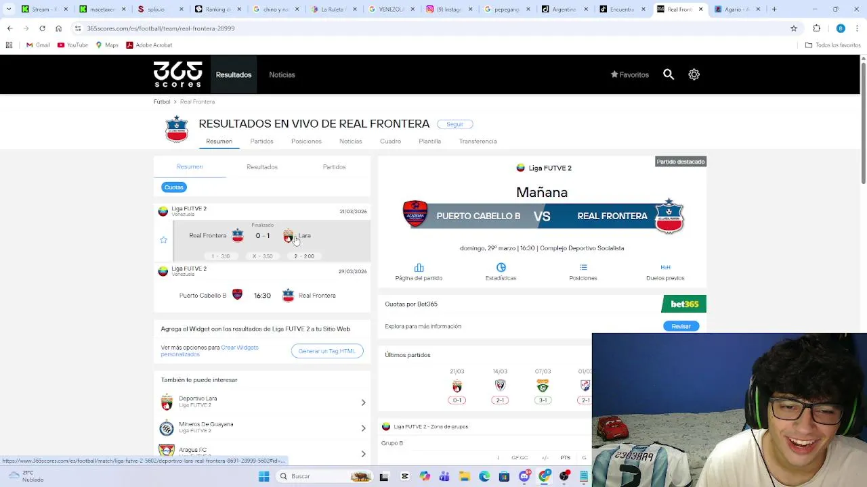This screenshot has height=487, width=867.
Task: Click the Revisar button
Action: pos(681,326)
